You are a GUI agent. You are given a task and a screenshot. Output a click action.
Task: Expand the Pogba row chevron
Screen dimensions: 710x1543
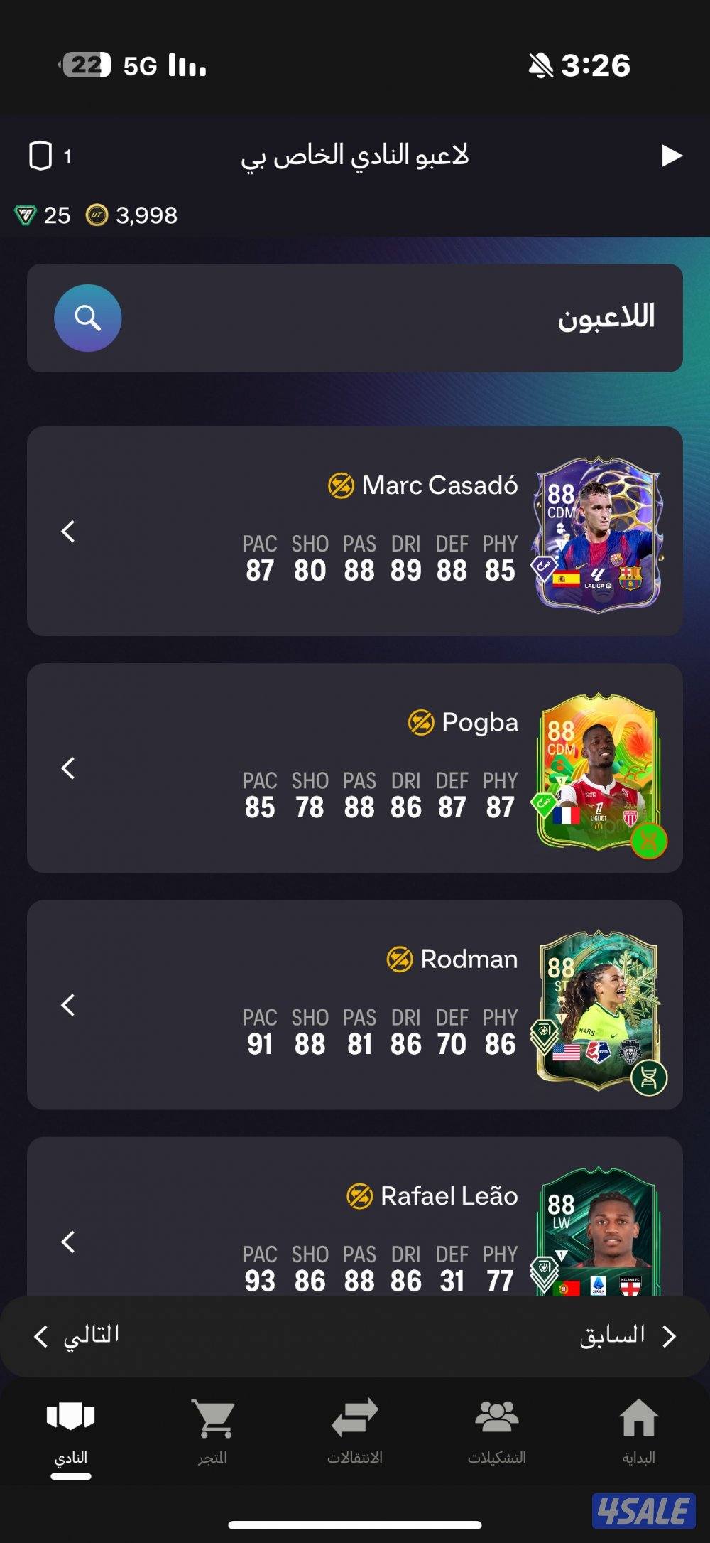68,768
